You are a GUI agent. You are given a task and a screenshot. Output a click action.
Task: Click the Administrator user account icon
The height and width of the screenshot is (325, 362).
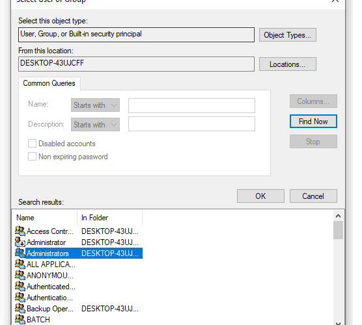tap(20, 242)
